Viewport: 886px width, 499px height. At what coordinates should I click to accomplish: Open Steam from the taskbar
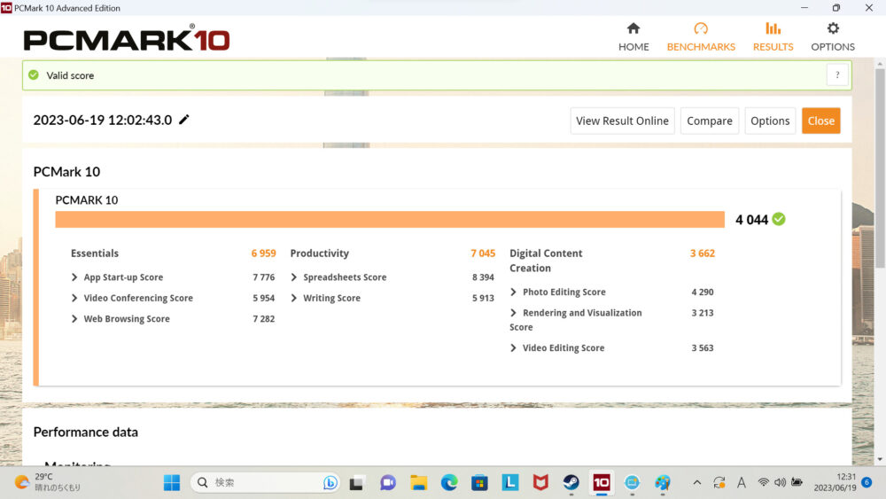click(571, 483)
